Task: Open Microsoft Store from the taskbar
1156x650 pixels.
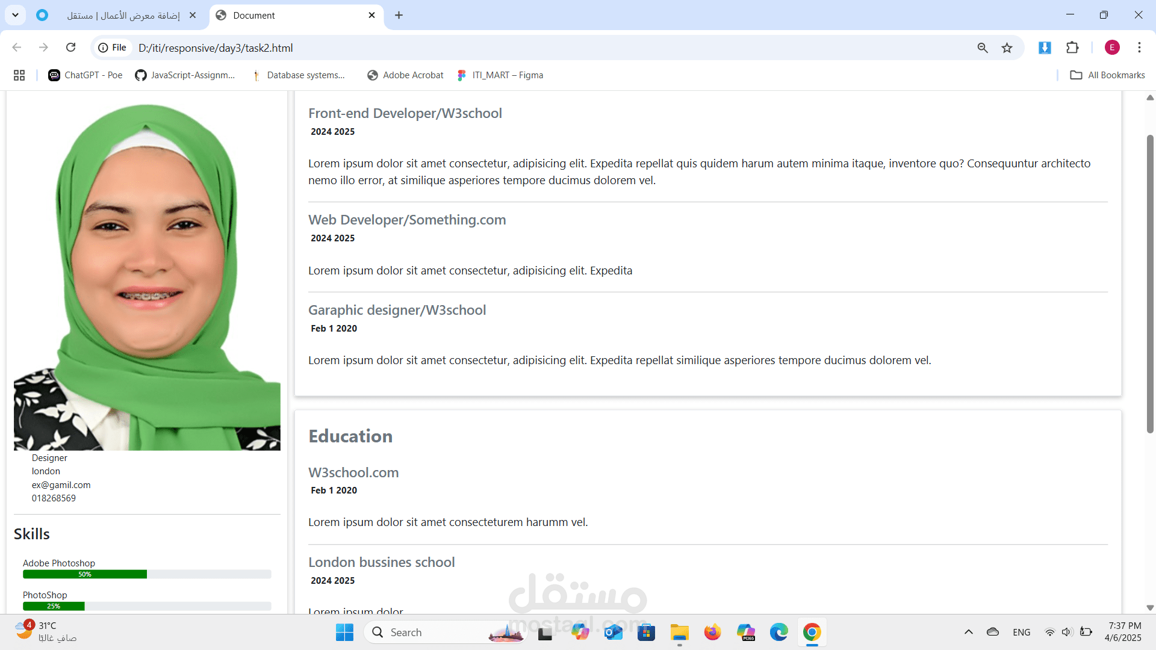Action: [x=646, y=633]
